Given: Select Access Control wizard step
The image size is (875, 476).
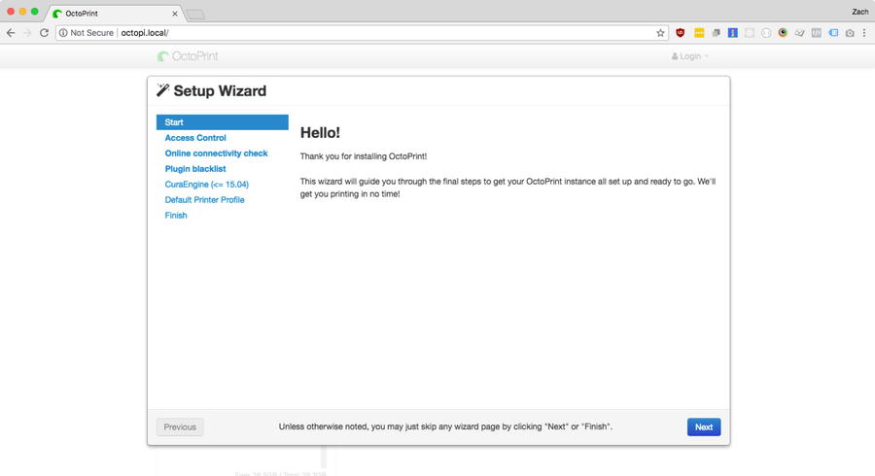Looking at the screenshot, I should click(195, 138).
